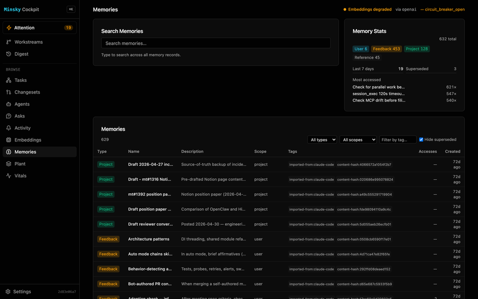Open the 'Draft - mt#1316 Noti...' memory

(149, 180)
